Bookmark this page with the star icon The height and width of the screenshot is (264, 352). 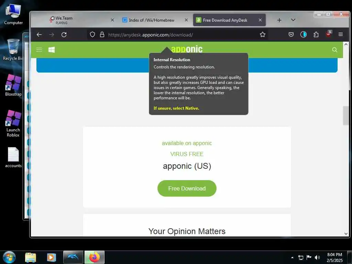coord(262,35)
